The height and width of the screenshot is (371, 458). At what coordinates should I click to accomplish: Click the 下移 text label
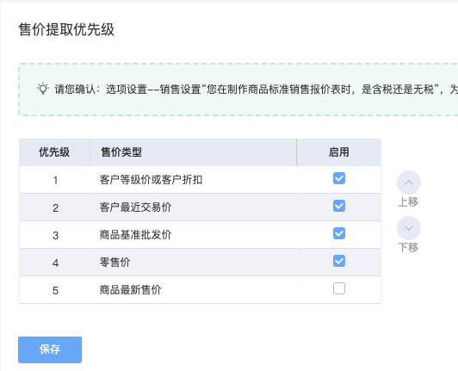pyautogui.click(x=408, y=247)
